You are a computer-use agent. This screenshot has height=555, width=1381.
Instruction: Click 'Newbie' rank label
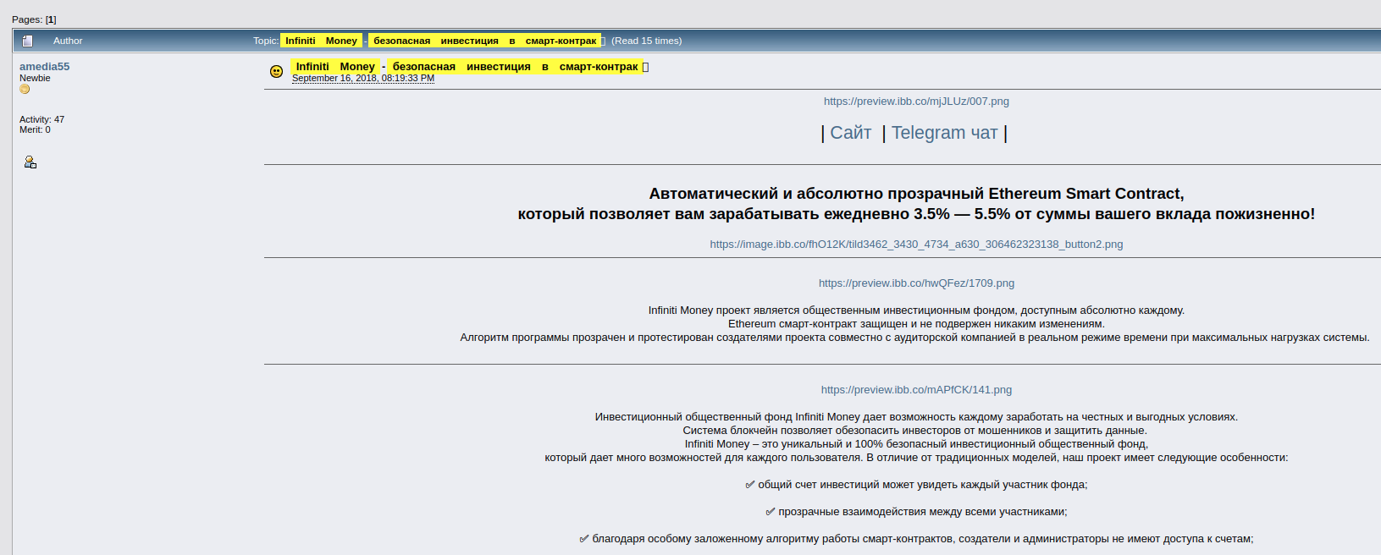[x=35, y=78]
